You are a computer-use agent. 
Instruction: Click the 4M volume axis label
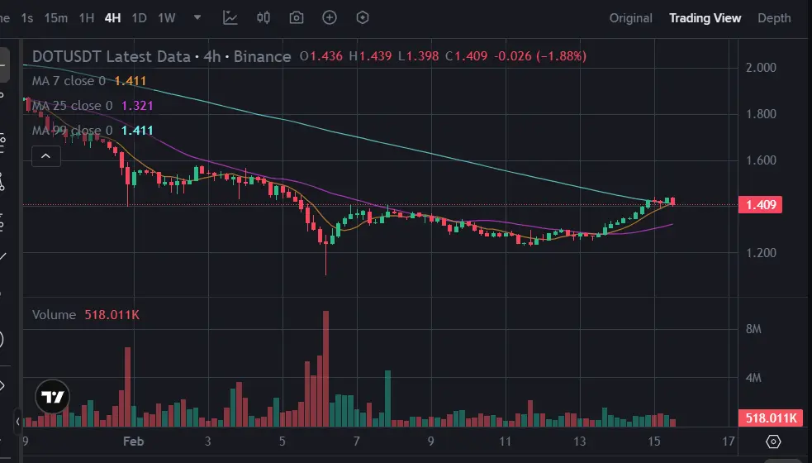pyautogui.click(x=753, y=378)
